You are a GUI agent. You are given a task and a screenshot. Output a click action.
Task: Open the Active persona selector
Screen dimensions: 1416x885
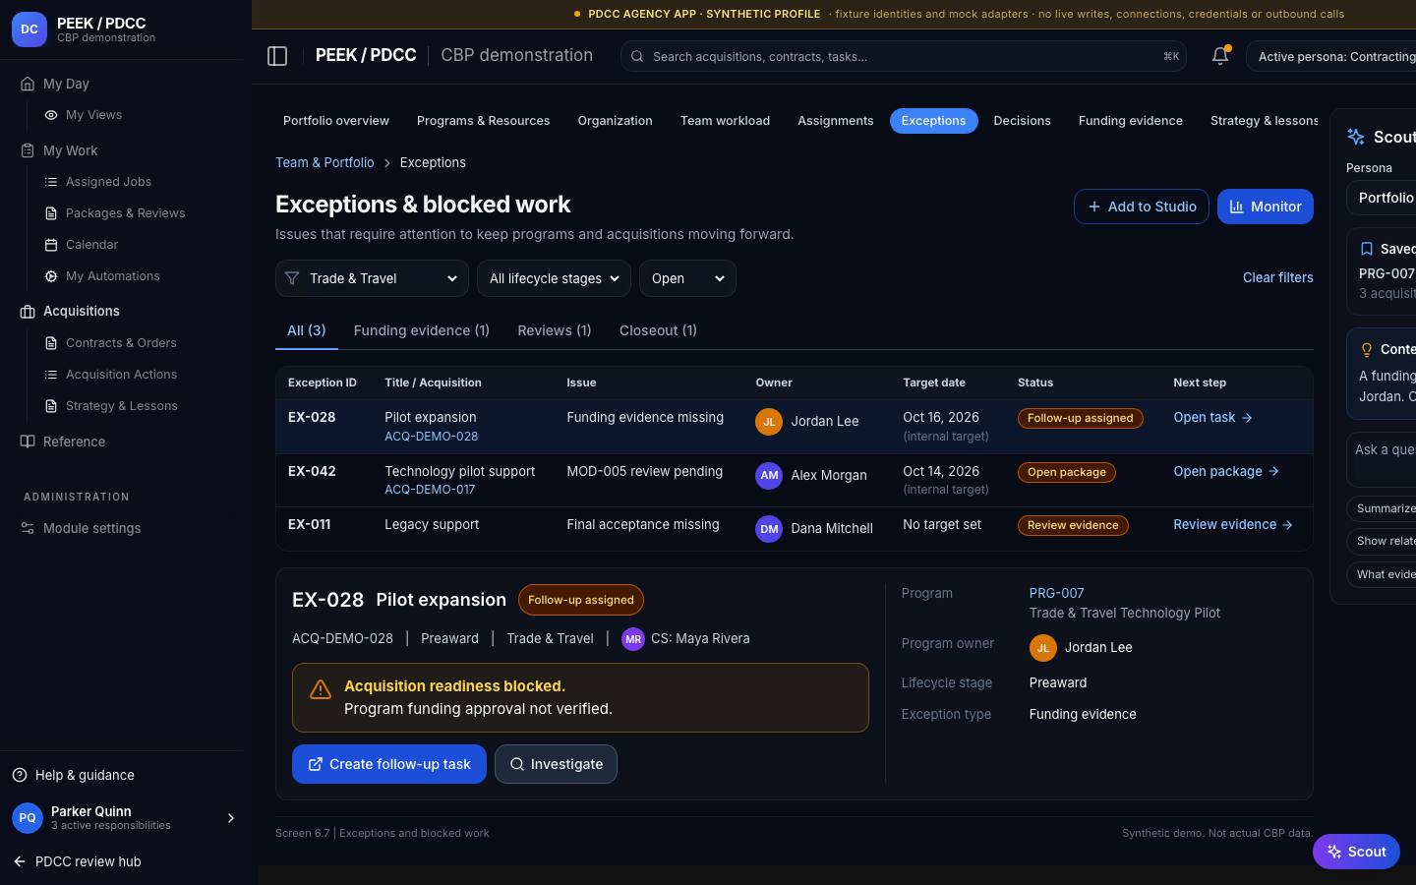coord(1330,56)
